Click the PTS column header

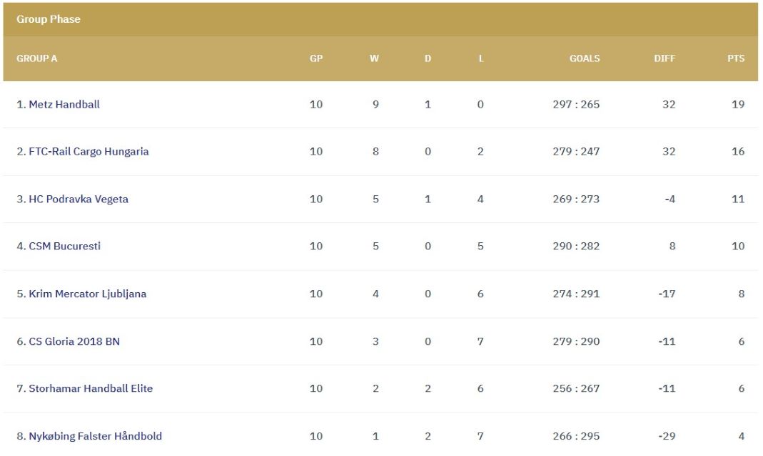(x=735, y=58)
